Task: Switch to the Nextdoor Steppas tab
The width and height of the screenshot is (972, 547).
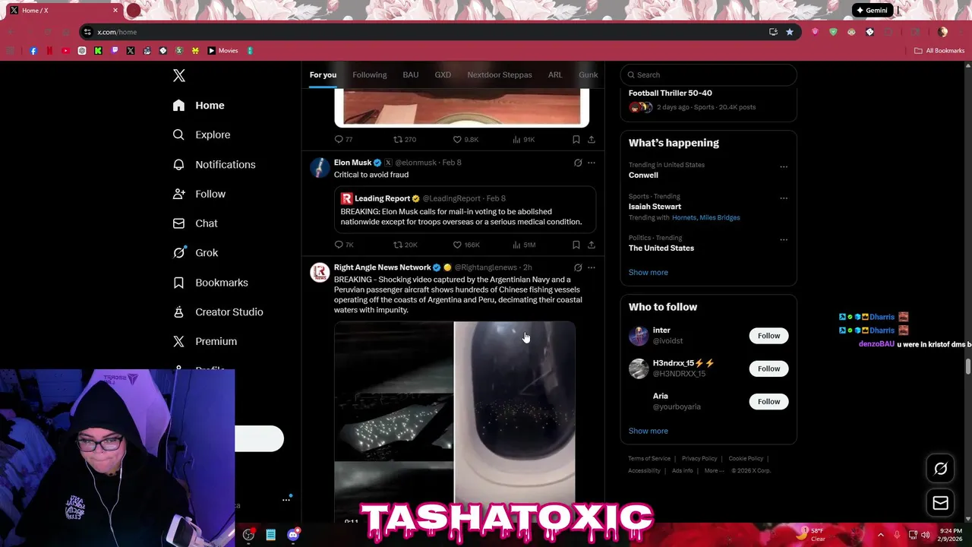Action: click(500, 74)
